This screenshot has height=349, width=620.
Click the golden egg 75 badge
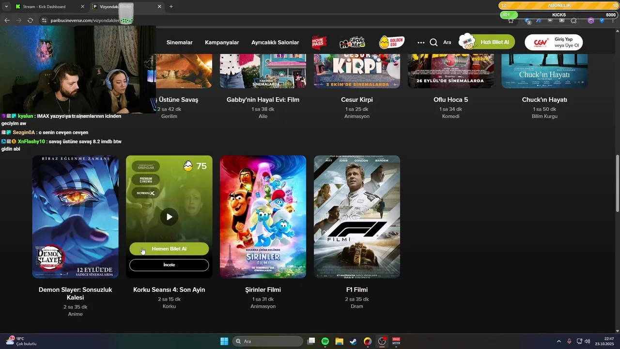(195, 166)
